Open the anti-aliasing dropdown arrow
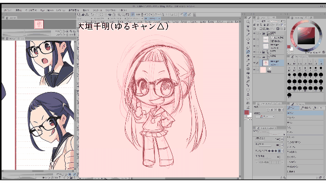 [x=283, y=151]
